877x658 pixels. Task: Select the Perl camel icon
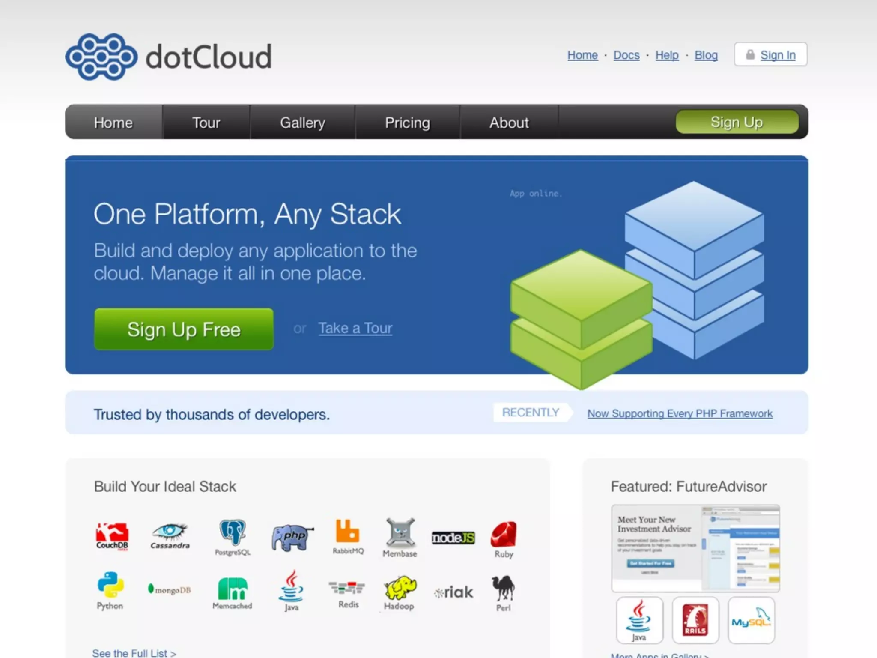pos(504,592)
